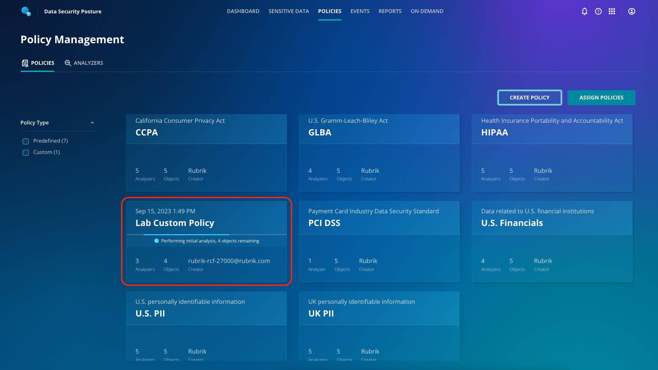Viewport: 658px width, 370px height.
Task: Navigate to the Reports menu
Action: [390, 11]
